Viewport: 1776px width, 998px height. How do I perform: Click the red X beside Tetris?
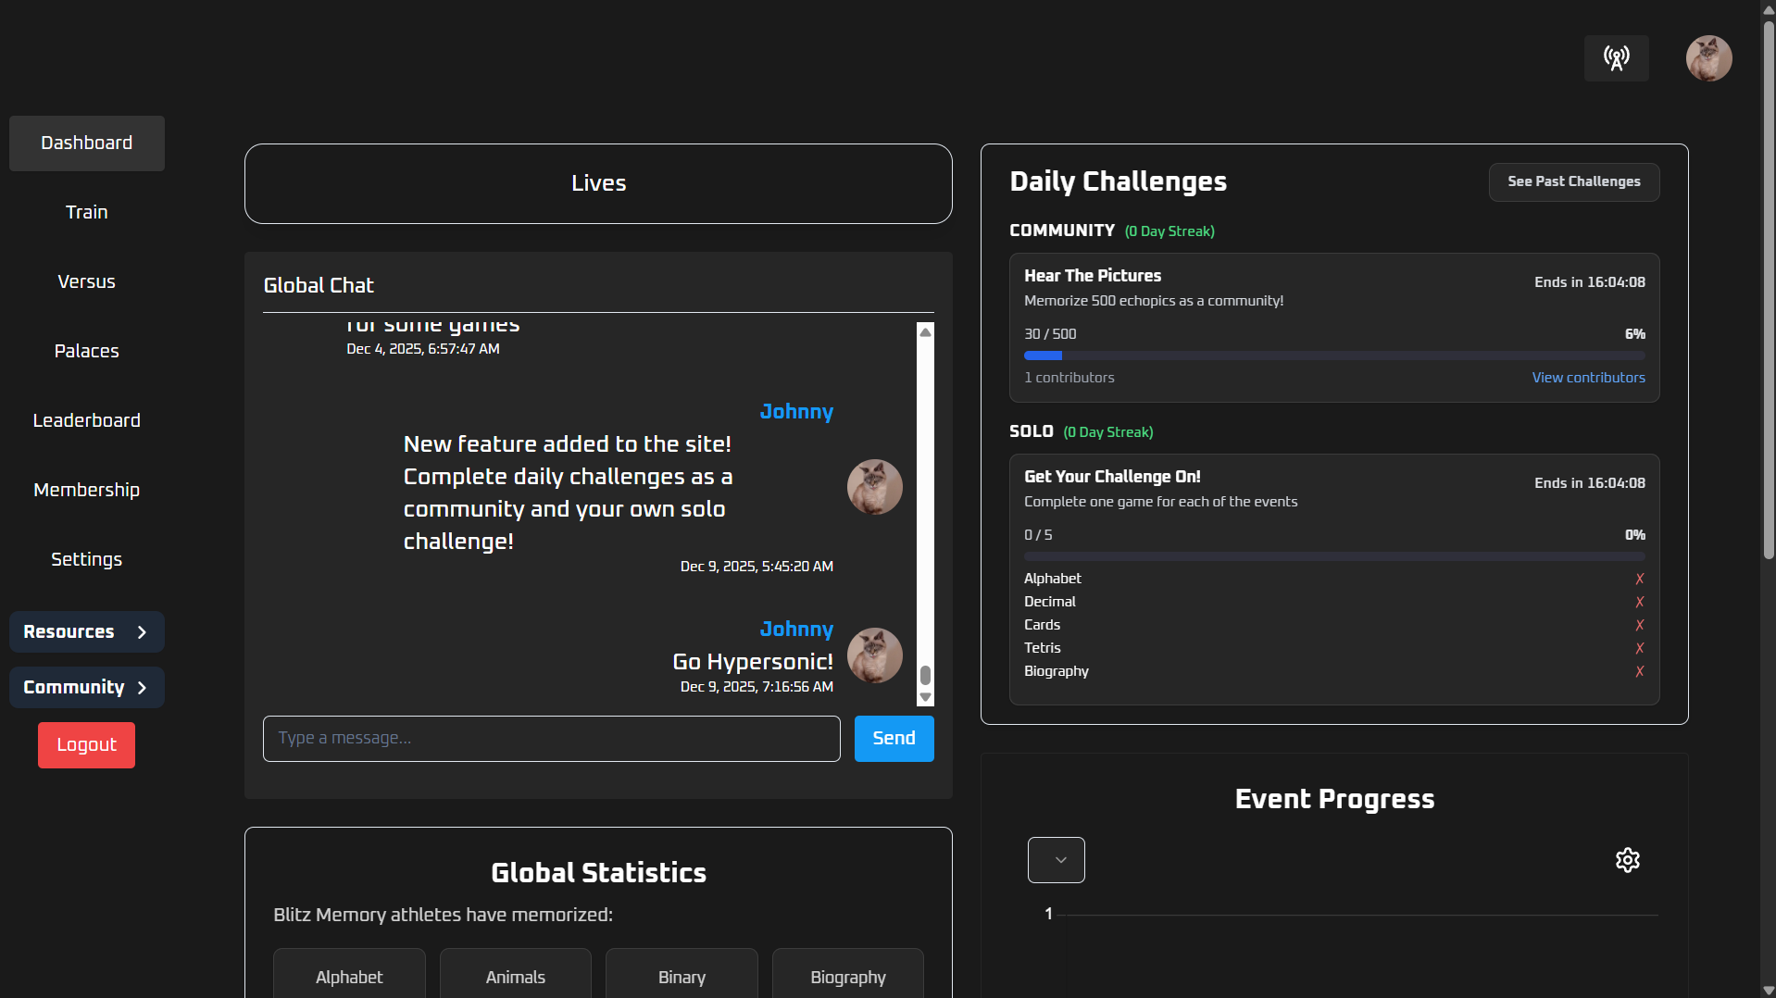(x=1639, y=648)
